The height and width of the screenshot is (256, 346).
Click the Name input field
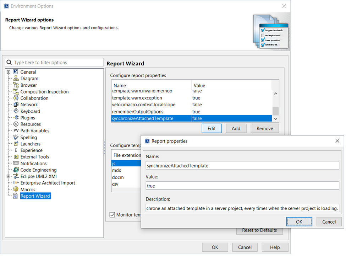point(242,166)
